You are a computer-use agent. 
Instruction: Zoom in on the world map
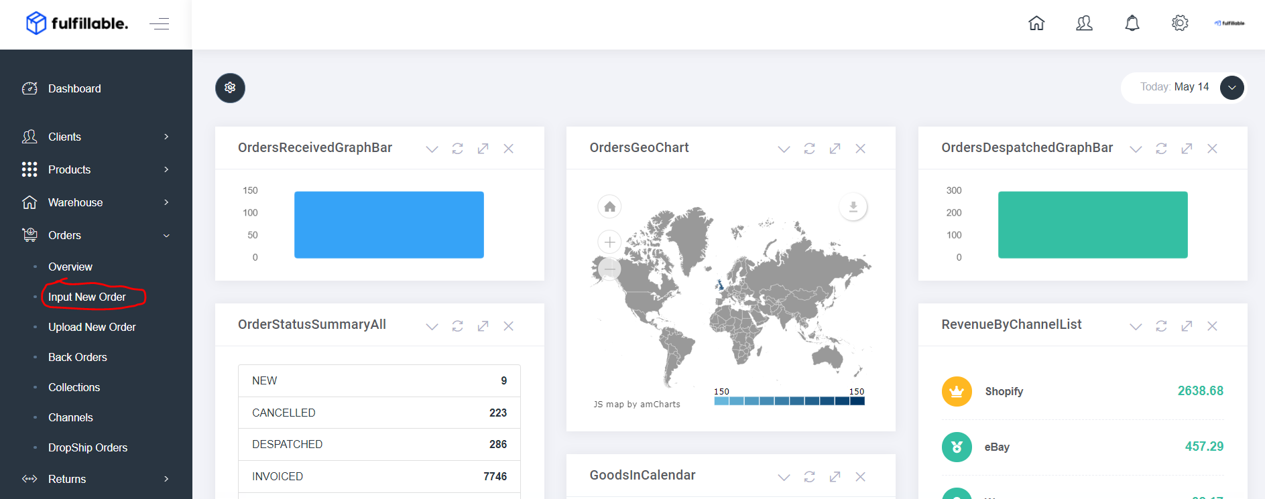click(609, 242)
